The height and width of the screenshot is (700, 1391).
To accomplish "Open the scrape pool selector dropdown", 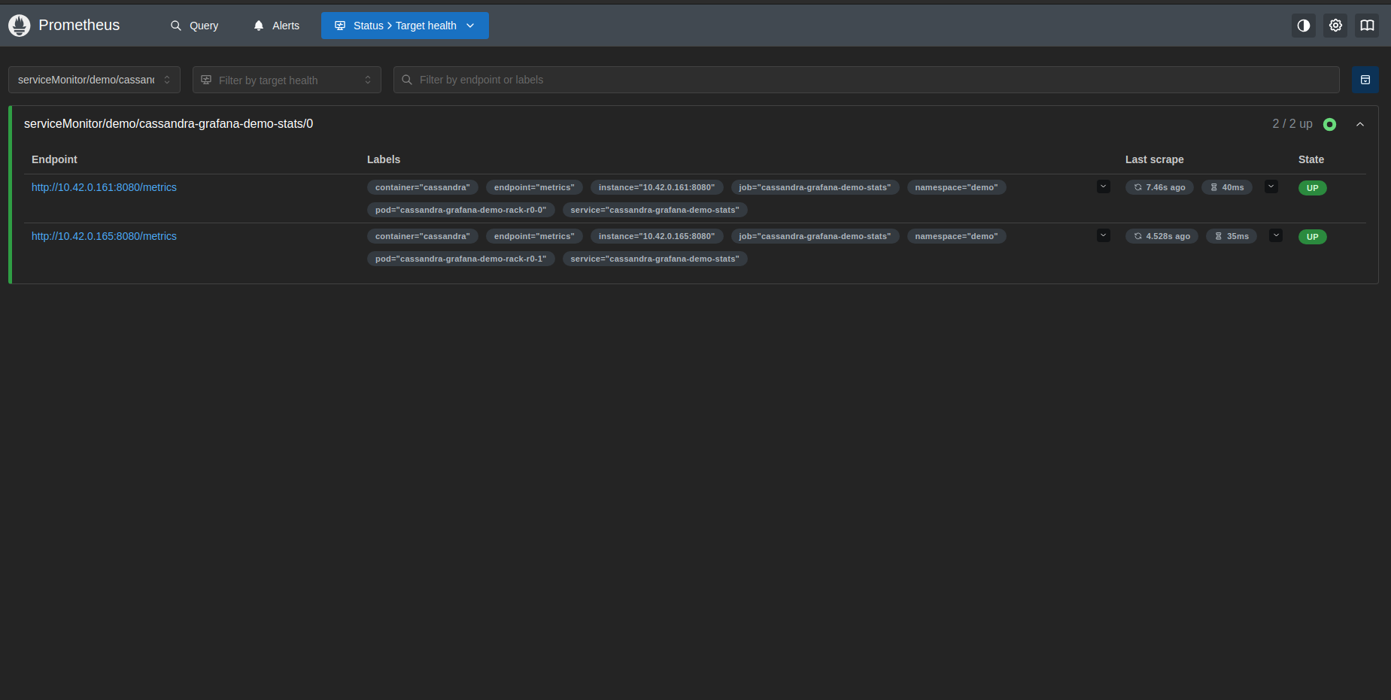I will [x=94, y=80].
